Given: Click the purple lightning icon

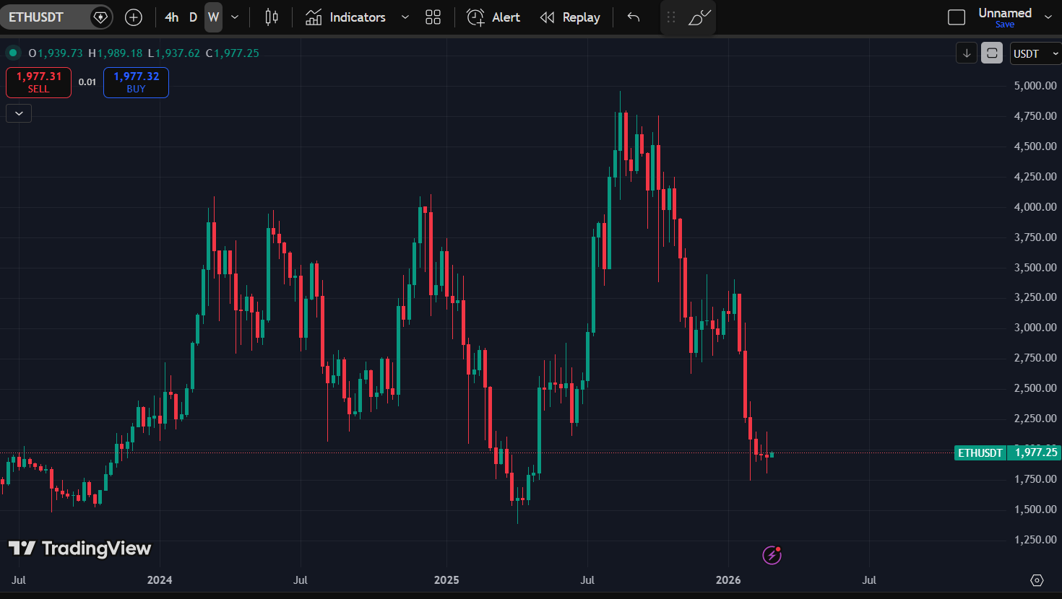Looking at the screenshot, I should [772, 555].
